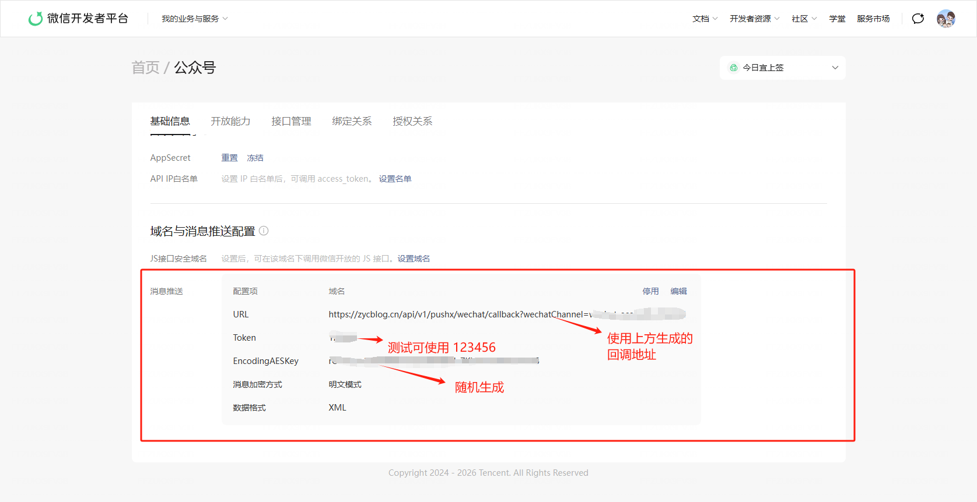
Task: Select the callback URL text
Action: [x=507, y=314]
